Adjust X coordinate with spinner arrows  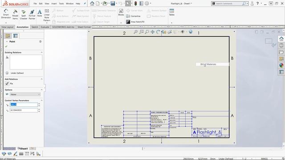39,105
